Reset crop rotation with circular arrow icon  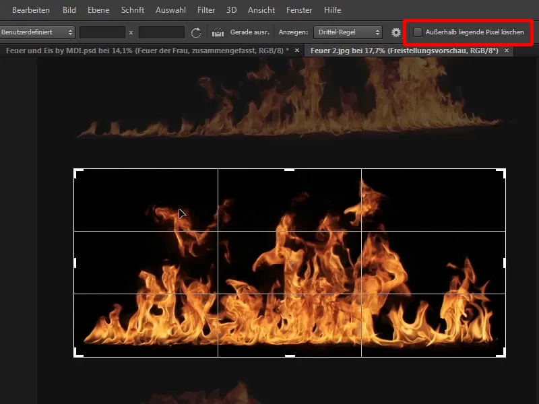(196, 32)
